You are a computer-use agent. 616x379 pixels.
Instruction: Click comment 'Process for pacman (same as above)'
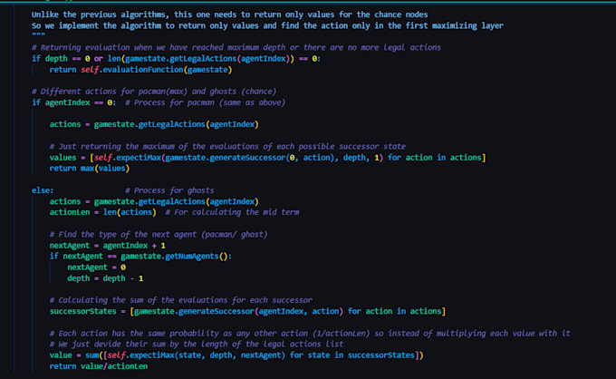[205, 102]
